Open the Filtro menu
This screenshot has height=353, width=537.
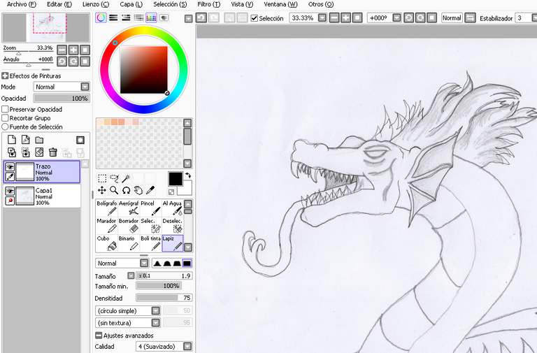209,4
